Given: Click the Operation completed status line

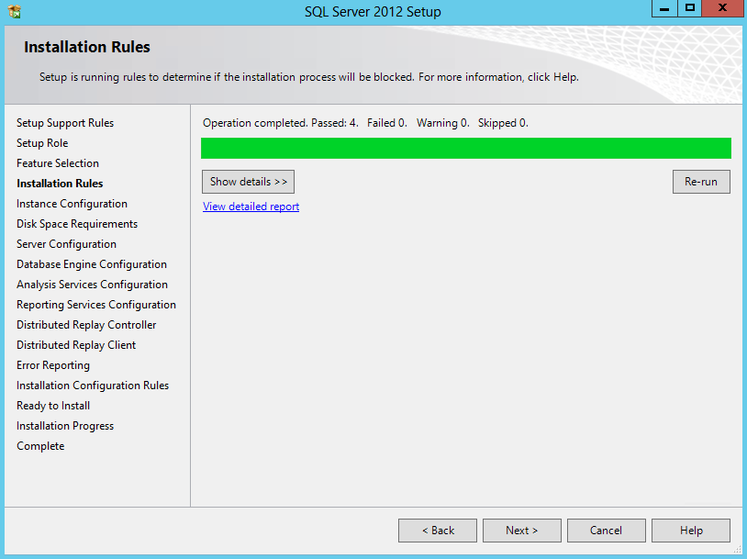Looking at the screenshot, I should (365, 123).
